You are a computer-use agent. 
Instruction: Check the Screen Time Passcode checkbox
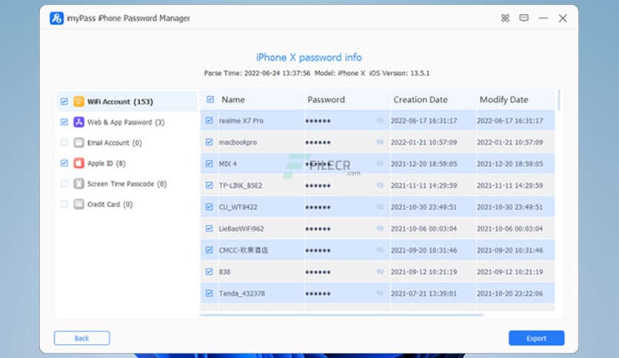(64, 183)
